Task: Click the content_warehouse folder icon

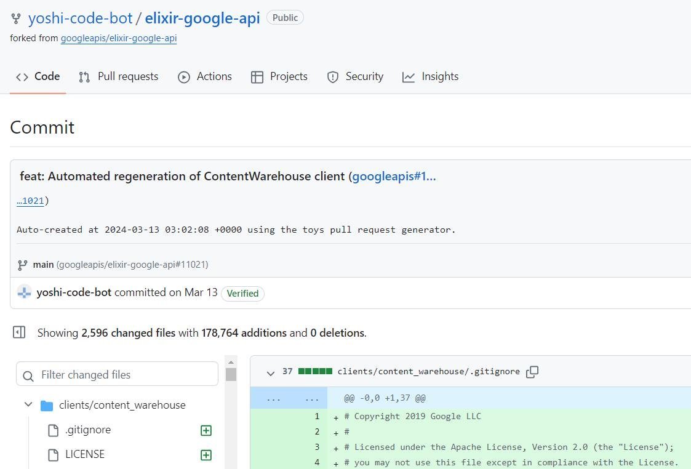Action: tap(47, 406)
